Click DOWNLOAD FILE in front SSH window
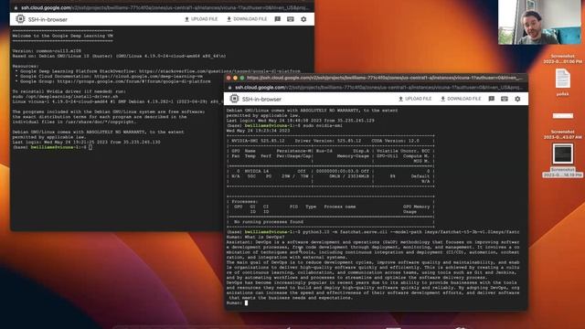The image size is (585, 329). (x=461, y=99)
